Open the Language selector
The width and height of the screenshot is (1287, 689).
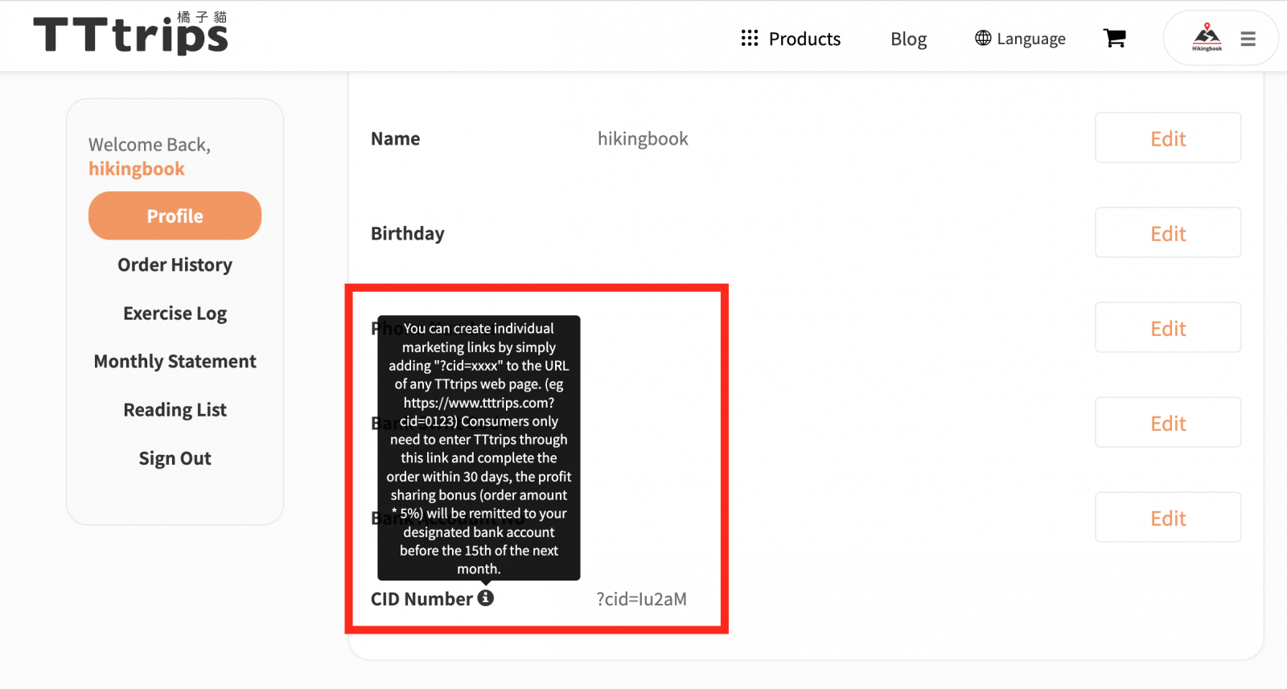click(x=1020, y=39)
